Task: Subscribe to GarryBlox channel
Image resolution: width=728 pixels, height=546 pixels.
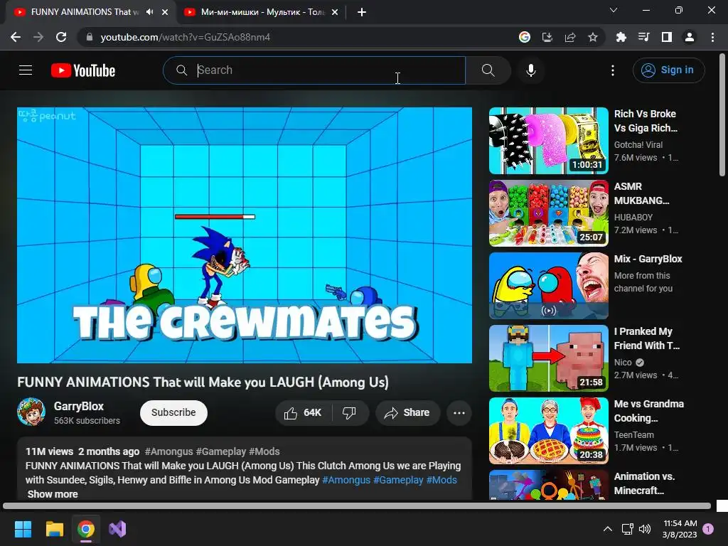Action: click(173, 413)
